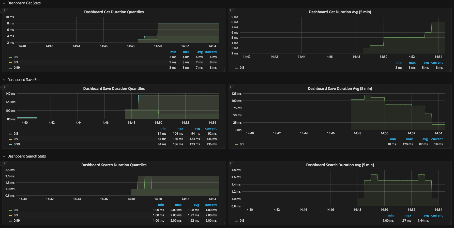The height and width of the screenshot is (228, 454).
Task: Sort Get Duration Quantiles legend by max column
Action: [x=186, y=52]
